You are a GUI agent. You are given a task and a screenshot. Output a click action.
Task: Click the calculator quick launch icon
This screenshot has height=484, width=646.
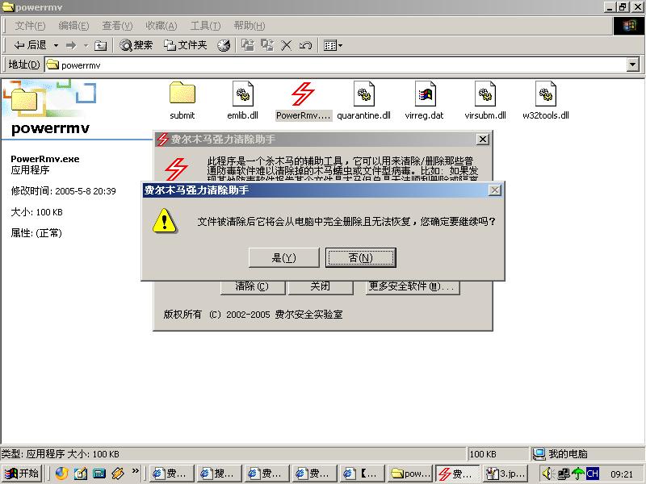click(x=99, y=474)
